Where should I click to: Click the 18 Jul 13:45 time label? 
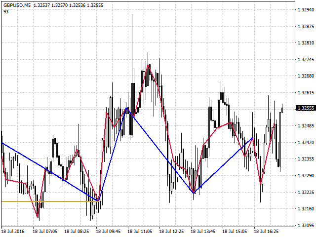click(203, 231)
